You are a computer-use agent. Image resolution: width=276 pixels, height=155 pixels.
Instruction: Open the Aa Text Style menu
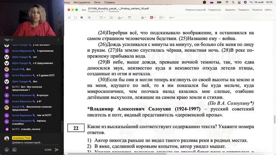(x=172, y=18)
